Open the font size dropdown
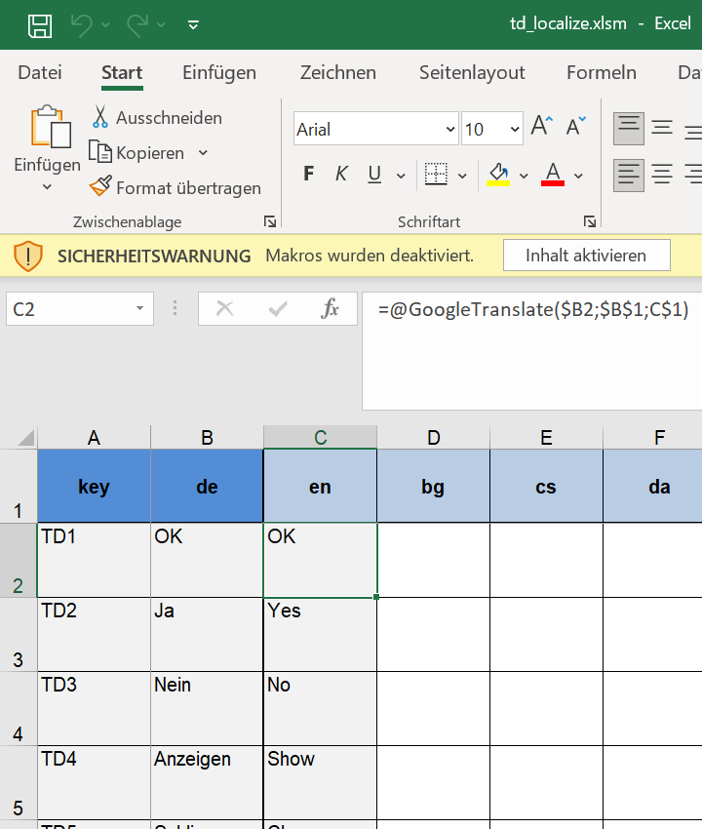 point(515,129)
